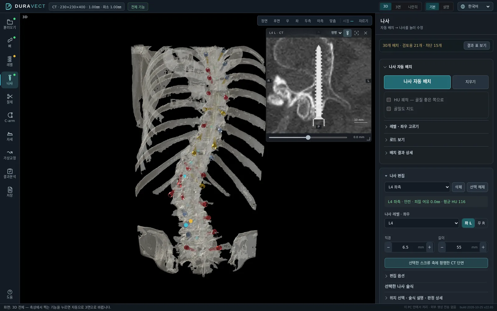Open the 레벨 (level) sidebar tool

[x=10, y=61]
